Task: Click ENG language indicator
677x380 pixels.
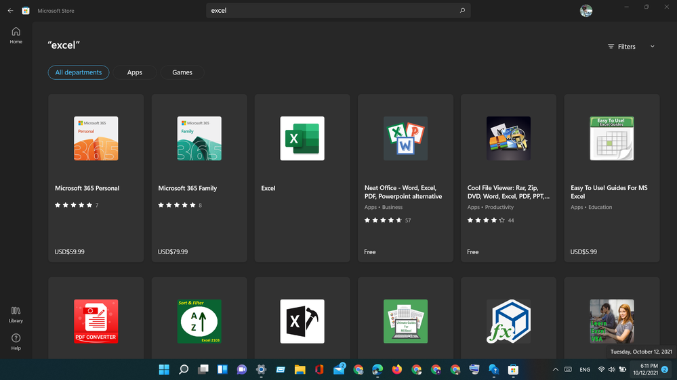Action: point(585,370)
